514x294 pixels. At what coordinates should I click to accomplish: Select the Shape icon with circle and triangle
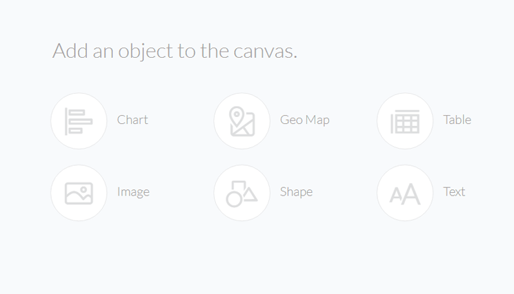[x=242, y=193]
